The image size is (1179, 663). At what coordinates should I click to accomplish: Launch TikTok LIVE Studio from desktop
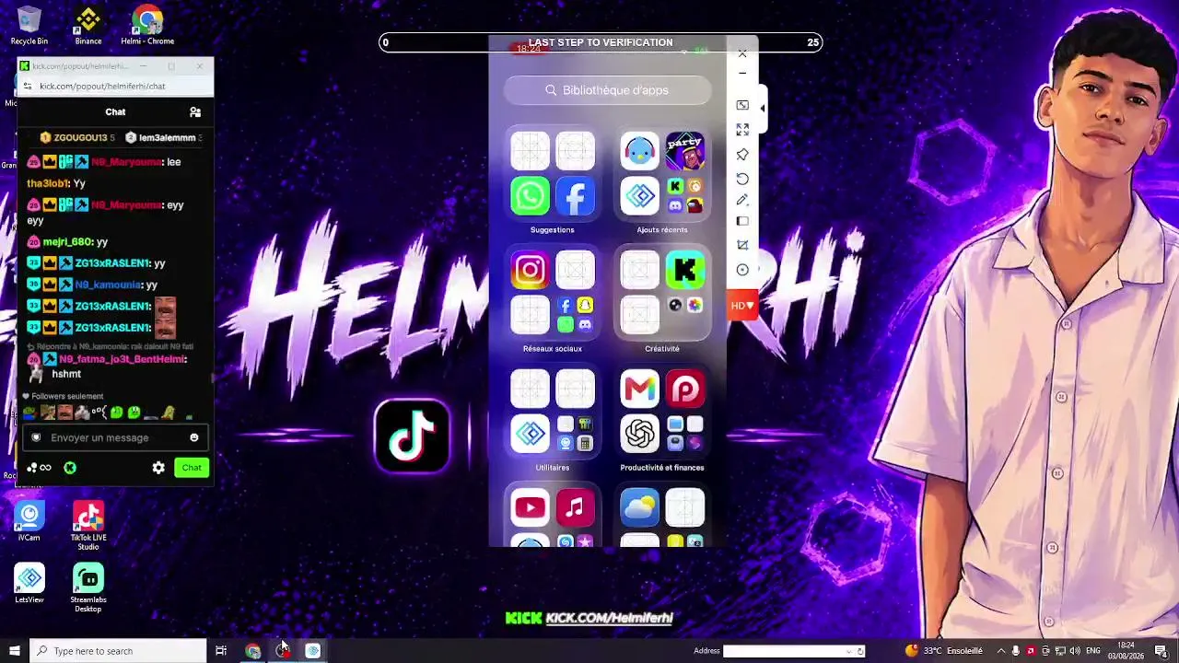(x=88, y=526)
